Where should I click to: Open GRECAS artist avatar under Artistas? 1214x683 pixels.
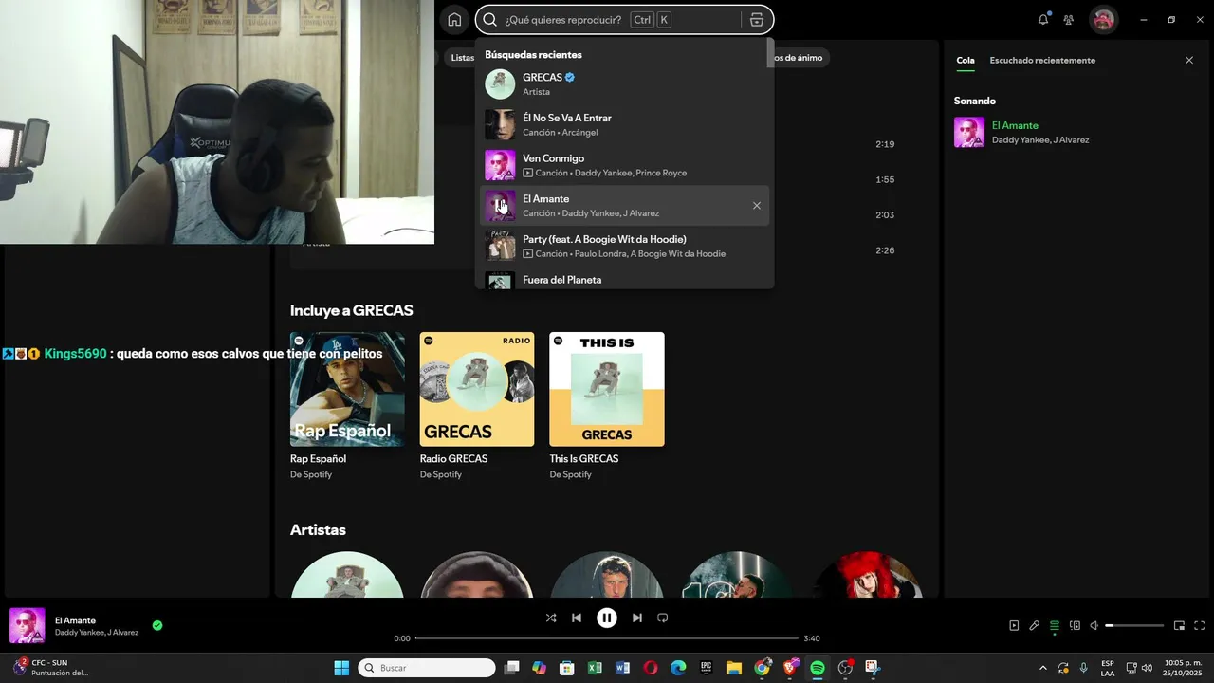pos(347,575)
